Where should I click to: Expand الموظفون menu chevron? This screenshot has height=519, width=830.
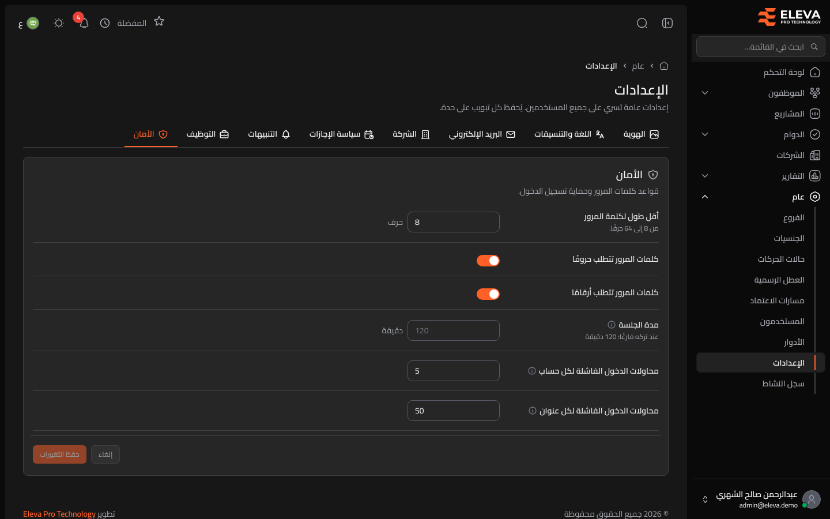pyautogui.click(x=705, y=93)
